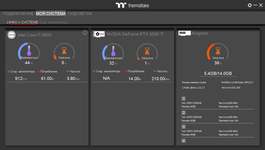
Task: Click the CPU temperature gauge arc
Action: (x=29, y=51)
